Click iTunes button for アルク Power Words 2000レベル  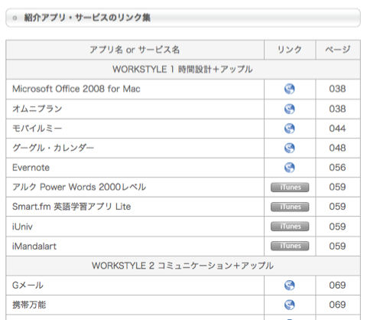[290, 187]
